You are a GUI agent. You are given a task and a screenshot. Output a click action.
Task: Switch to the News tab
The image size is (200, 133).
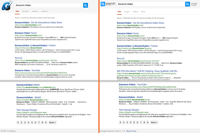pyautogui.click(x=143, y=12)
